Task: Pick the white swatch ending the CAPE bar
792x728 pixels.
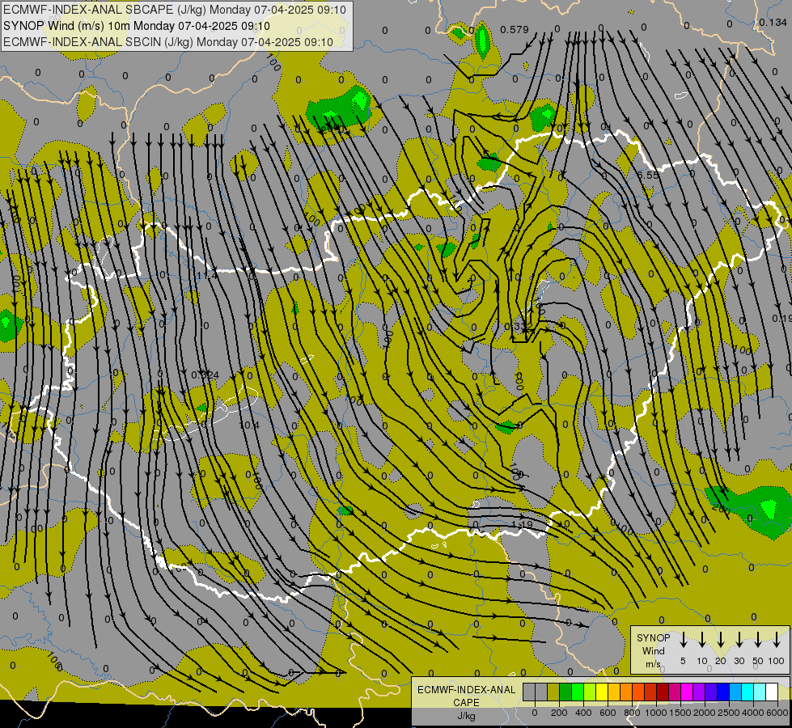Action: click(771, 692)
